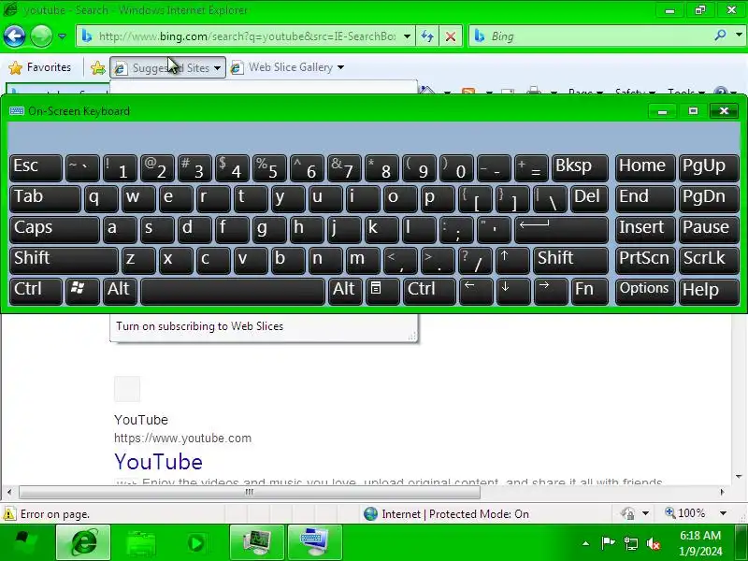Click the Enter arrow key
Screen dimensions: 748x561
(562, 229)
